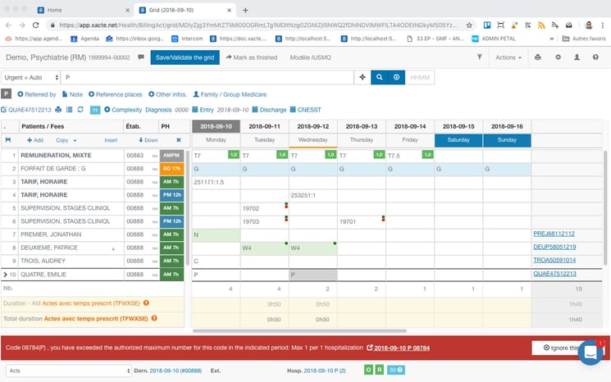The height and width of the screenshot is (382, 611).
Task: Click the orange SO 17h badge
Action: pos(172,169)
